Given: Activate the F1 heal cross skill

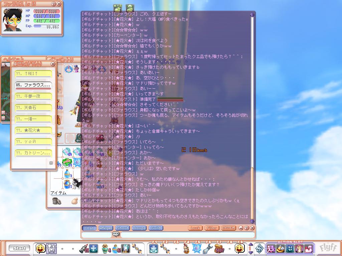Looking at the screenshot, I should [x=154, y=249].
